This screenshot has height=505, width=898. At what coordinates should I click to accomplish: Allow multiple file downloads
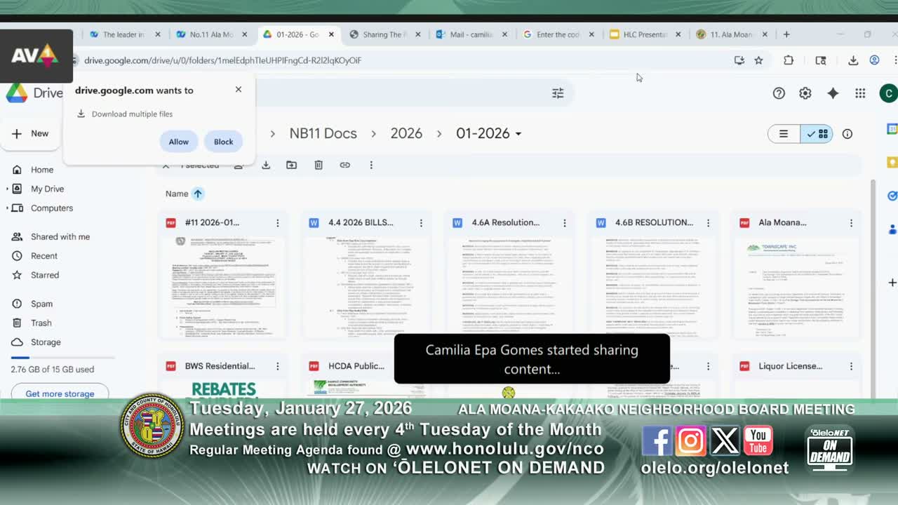(179, 142)
